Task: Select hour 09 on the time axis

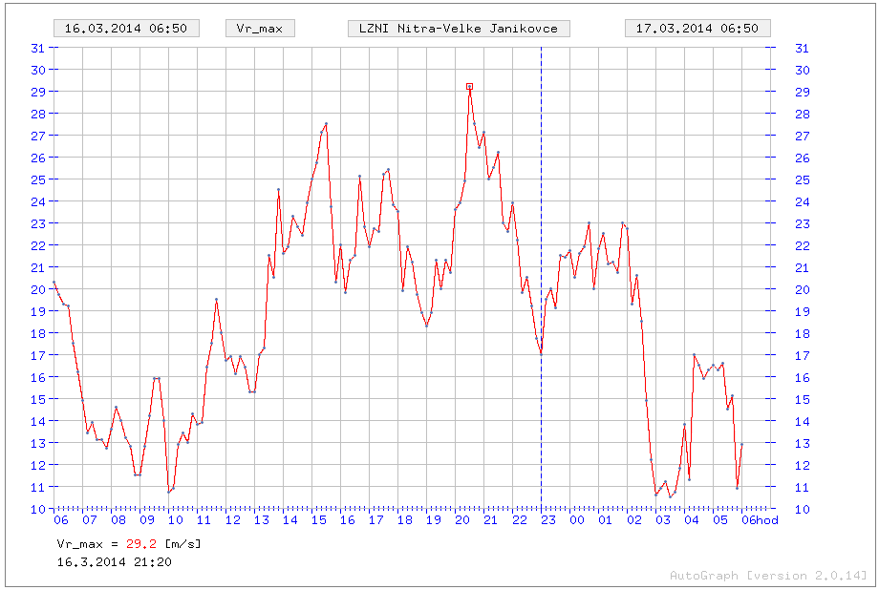Action: tap(146, 520)
